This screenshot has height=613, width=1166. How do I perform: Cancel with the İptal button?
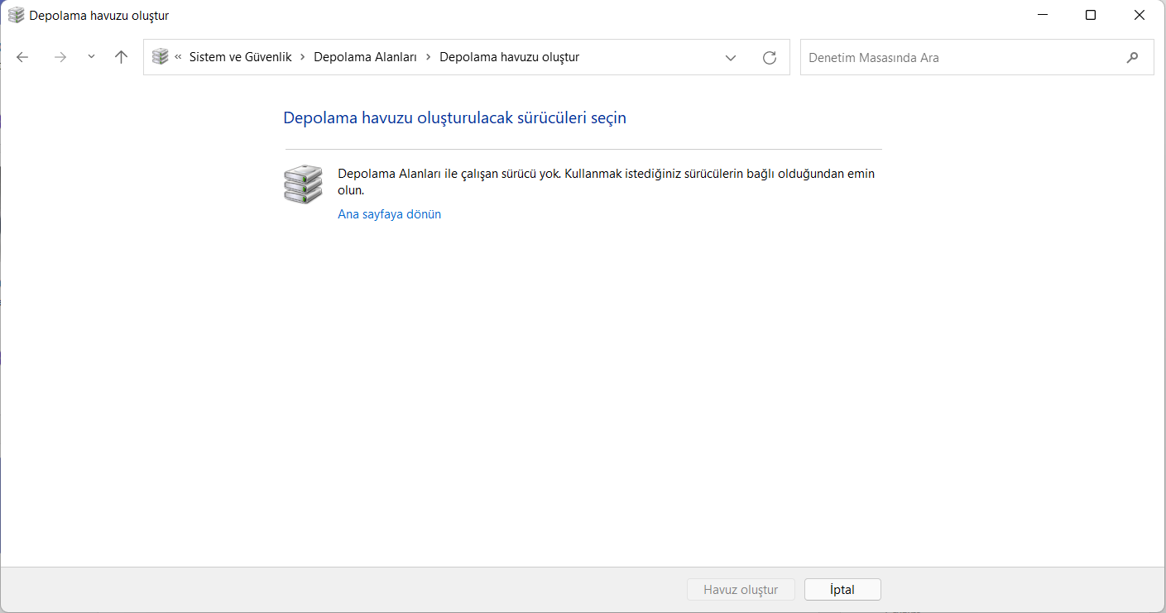(842, 590)
